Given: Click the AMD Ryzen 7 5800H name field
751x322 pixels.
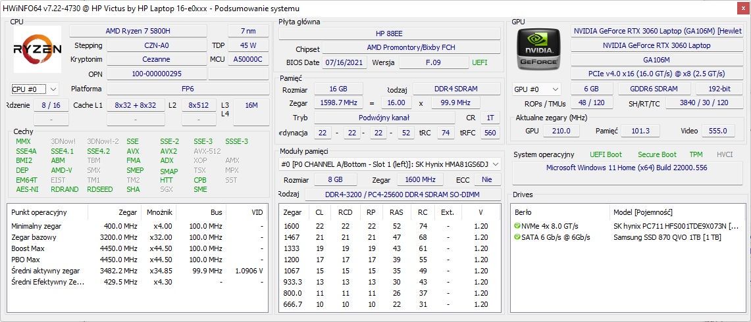Looking at the screenshot, I should (138, 31).
